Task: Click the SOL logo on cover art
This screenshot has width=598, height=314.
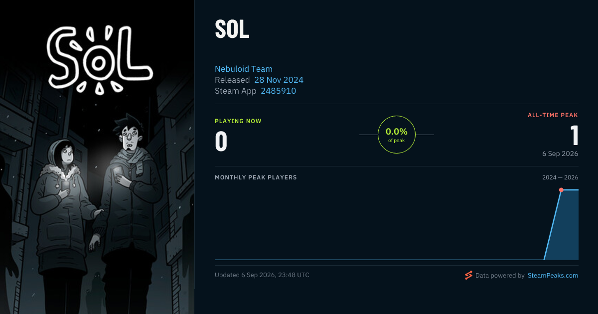Action: 99,60
